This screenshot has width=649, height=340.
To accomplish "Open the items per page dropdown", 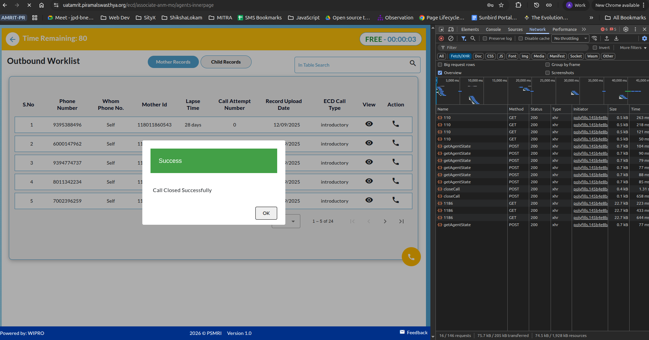I will click(292, 221).
